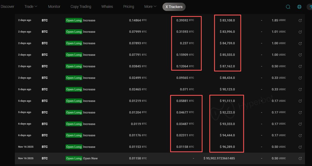Screen dimensions: 312x166
Task: Click external link icon on $92,222.0 row
Action: click(300, 113)
